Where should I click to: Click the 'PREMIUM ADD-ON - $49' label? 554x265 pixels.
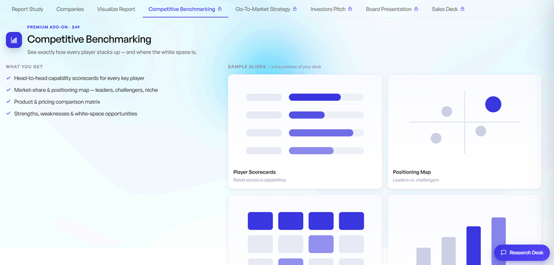click(x=53, y=27)
